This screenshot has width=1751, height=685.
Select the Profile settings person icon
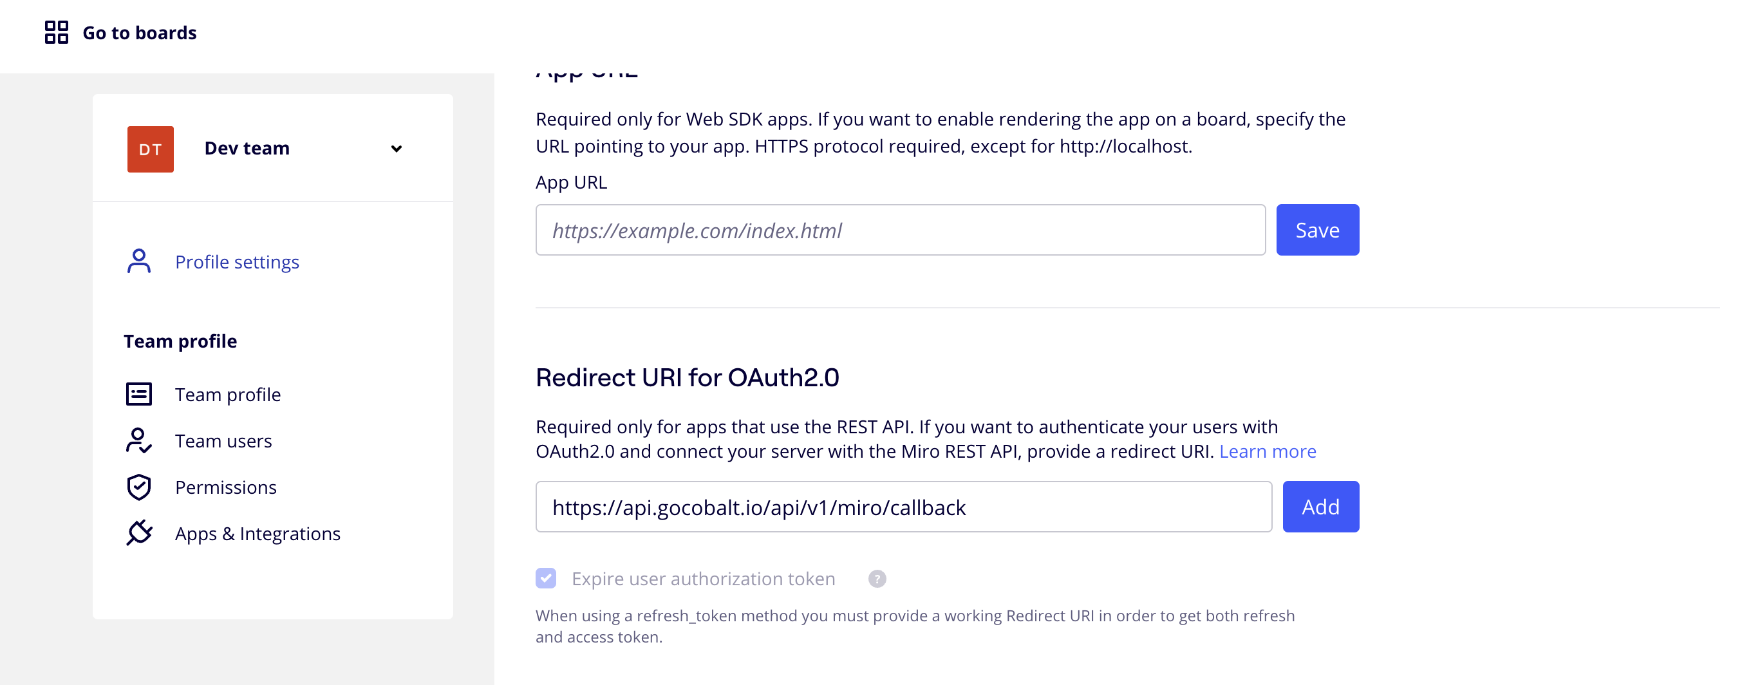139,261
